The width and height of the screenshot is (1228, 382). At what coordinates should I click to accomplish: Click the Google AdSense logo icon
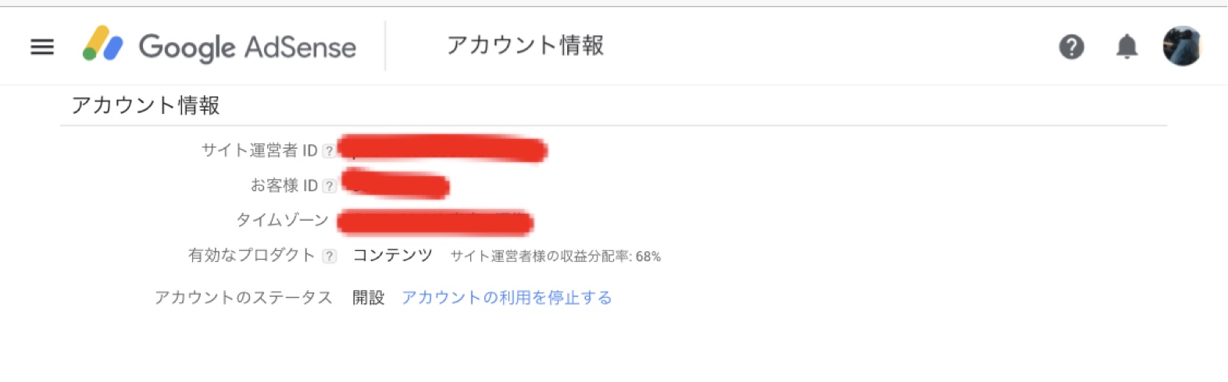pyautogui.click(x=103, y=44)
